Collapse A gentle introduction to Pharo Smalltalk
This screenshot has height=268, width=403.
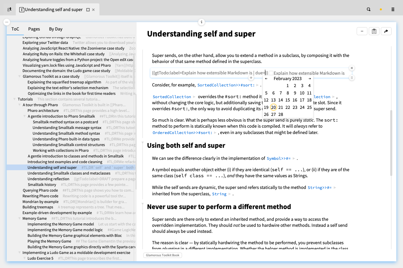pyautogui.click(x=25, y=116)
